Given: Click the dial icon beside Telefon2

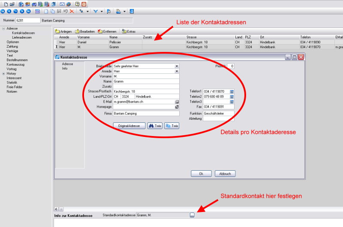Looking at the screenshot, I should pyautogui.click(x=232, y=97).
